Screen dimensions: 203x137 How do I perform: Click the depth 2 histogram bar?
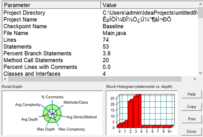(x=130, y=115)
